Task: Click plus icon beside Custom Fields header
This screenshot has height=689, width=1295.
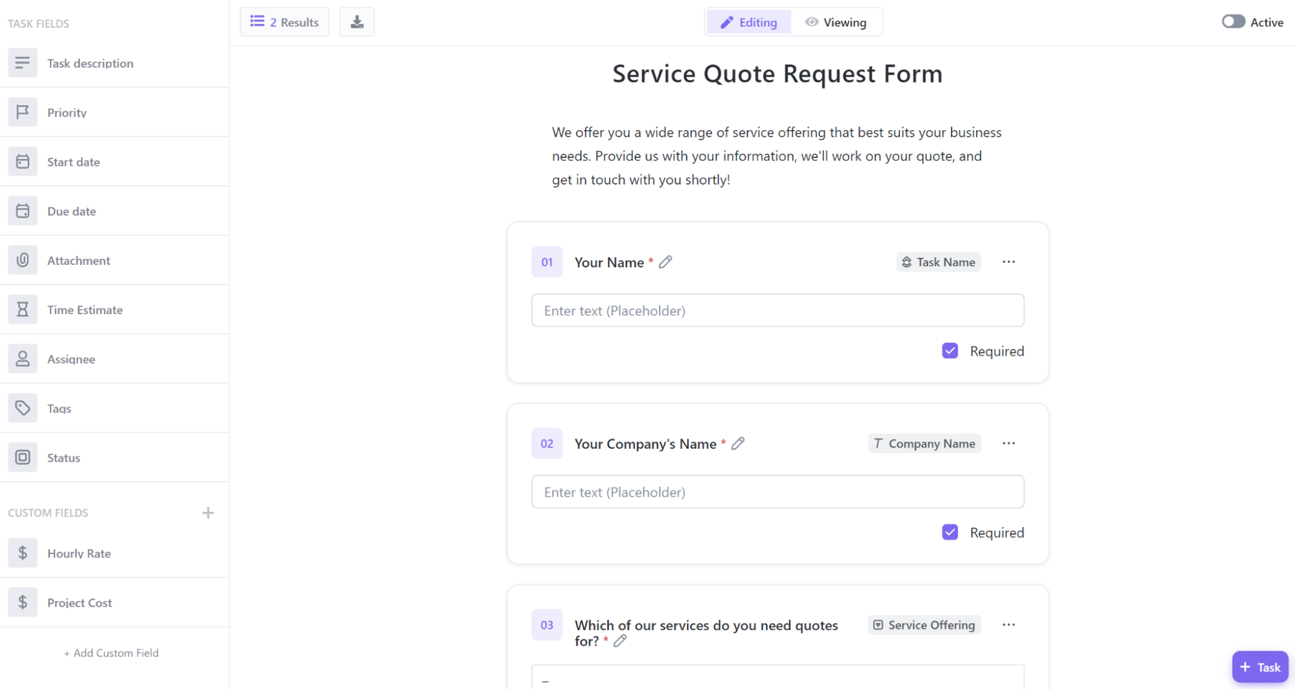Action: 208,513
